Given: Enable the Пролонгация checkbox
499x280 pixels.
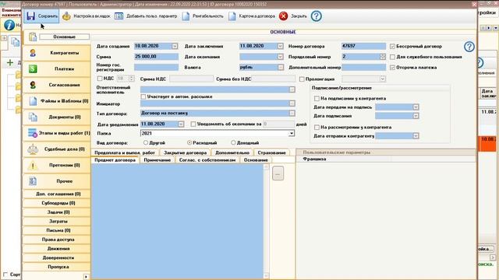Looking at the screenshot, I should [302, 79].
